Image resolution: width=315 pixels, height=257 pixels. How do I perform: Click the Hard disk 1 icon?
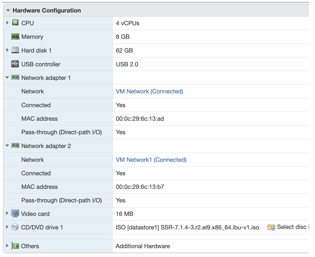pyautogui.click(x=15, y=50)
